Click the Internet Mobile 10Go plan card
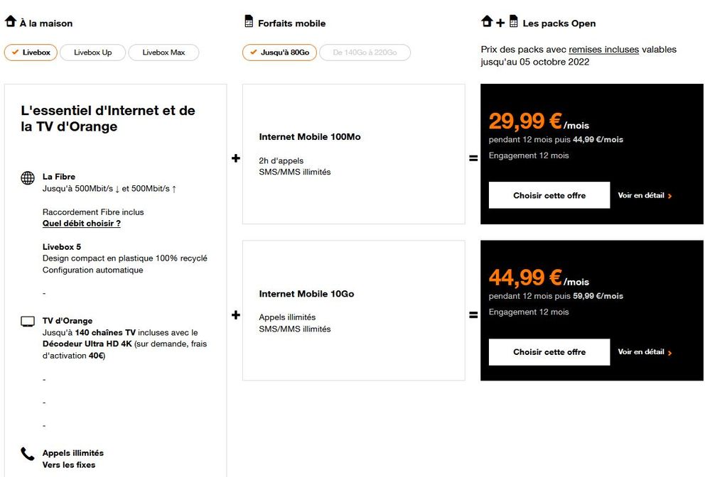 pyautogui.click(x=353, y=310)
